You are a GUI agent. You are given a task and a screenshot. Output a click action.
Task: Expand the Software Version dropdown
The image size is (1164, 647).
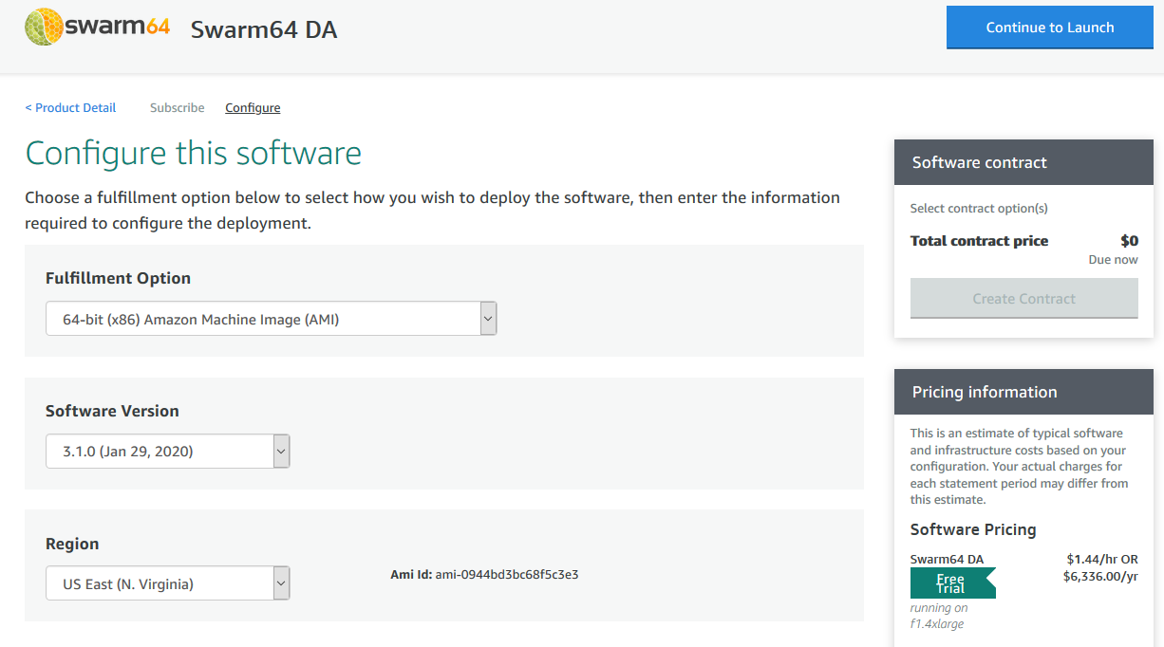point(167,452)
